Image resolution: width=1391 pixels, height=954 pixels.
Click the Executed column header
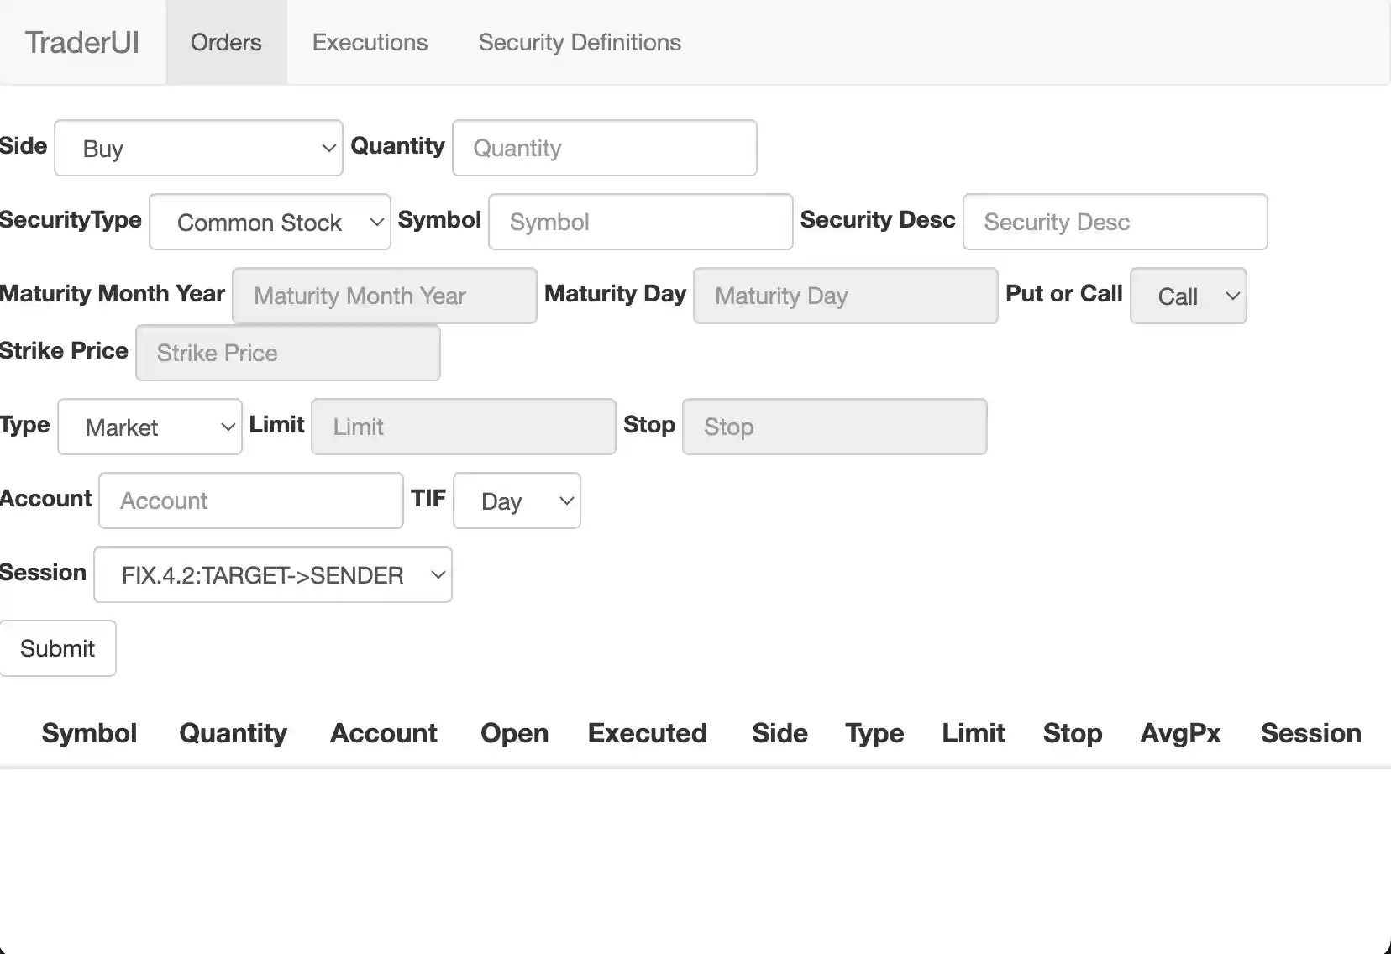(647, 733)
